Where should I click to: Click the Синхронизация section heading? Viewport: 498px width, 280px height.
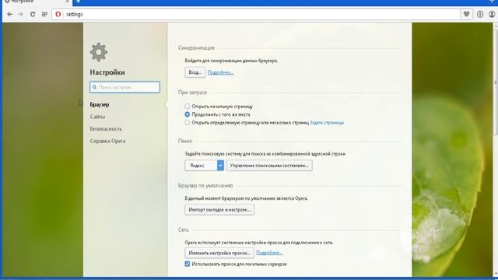pos(196,47)
